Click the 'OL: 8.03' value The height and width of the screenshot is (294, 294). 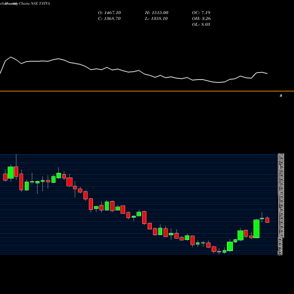click(201, 25)
